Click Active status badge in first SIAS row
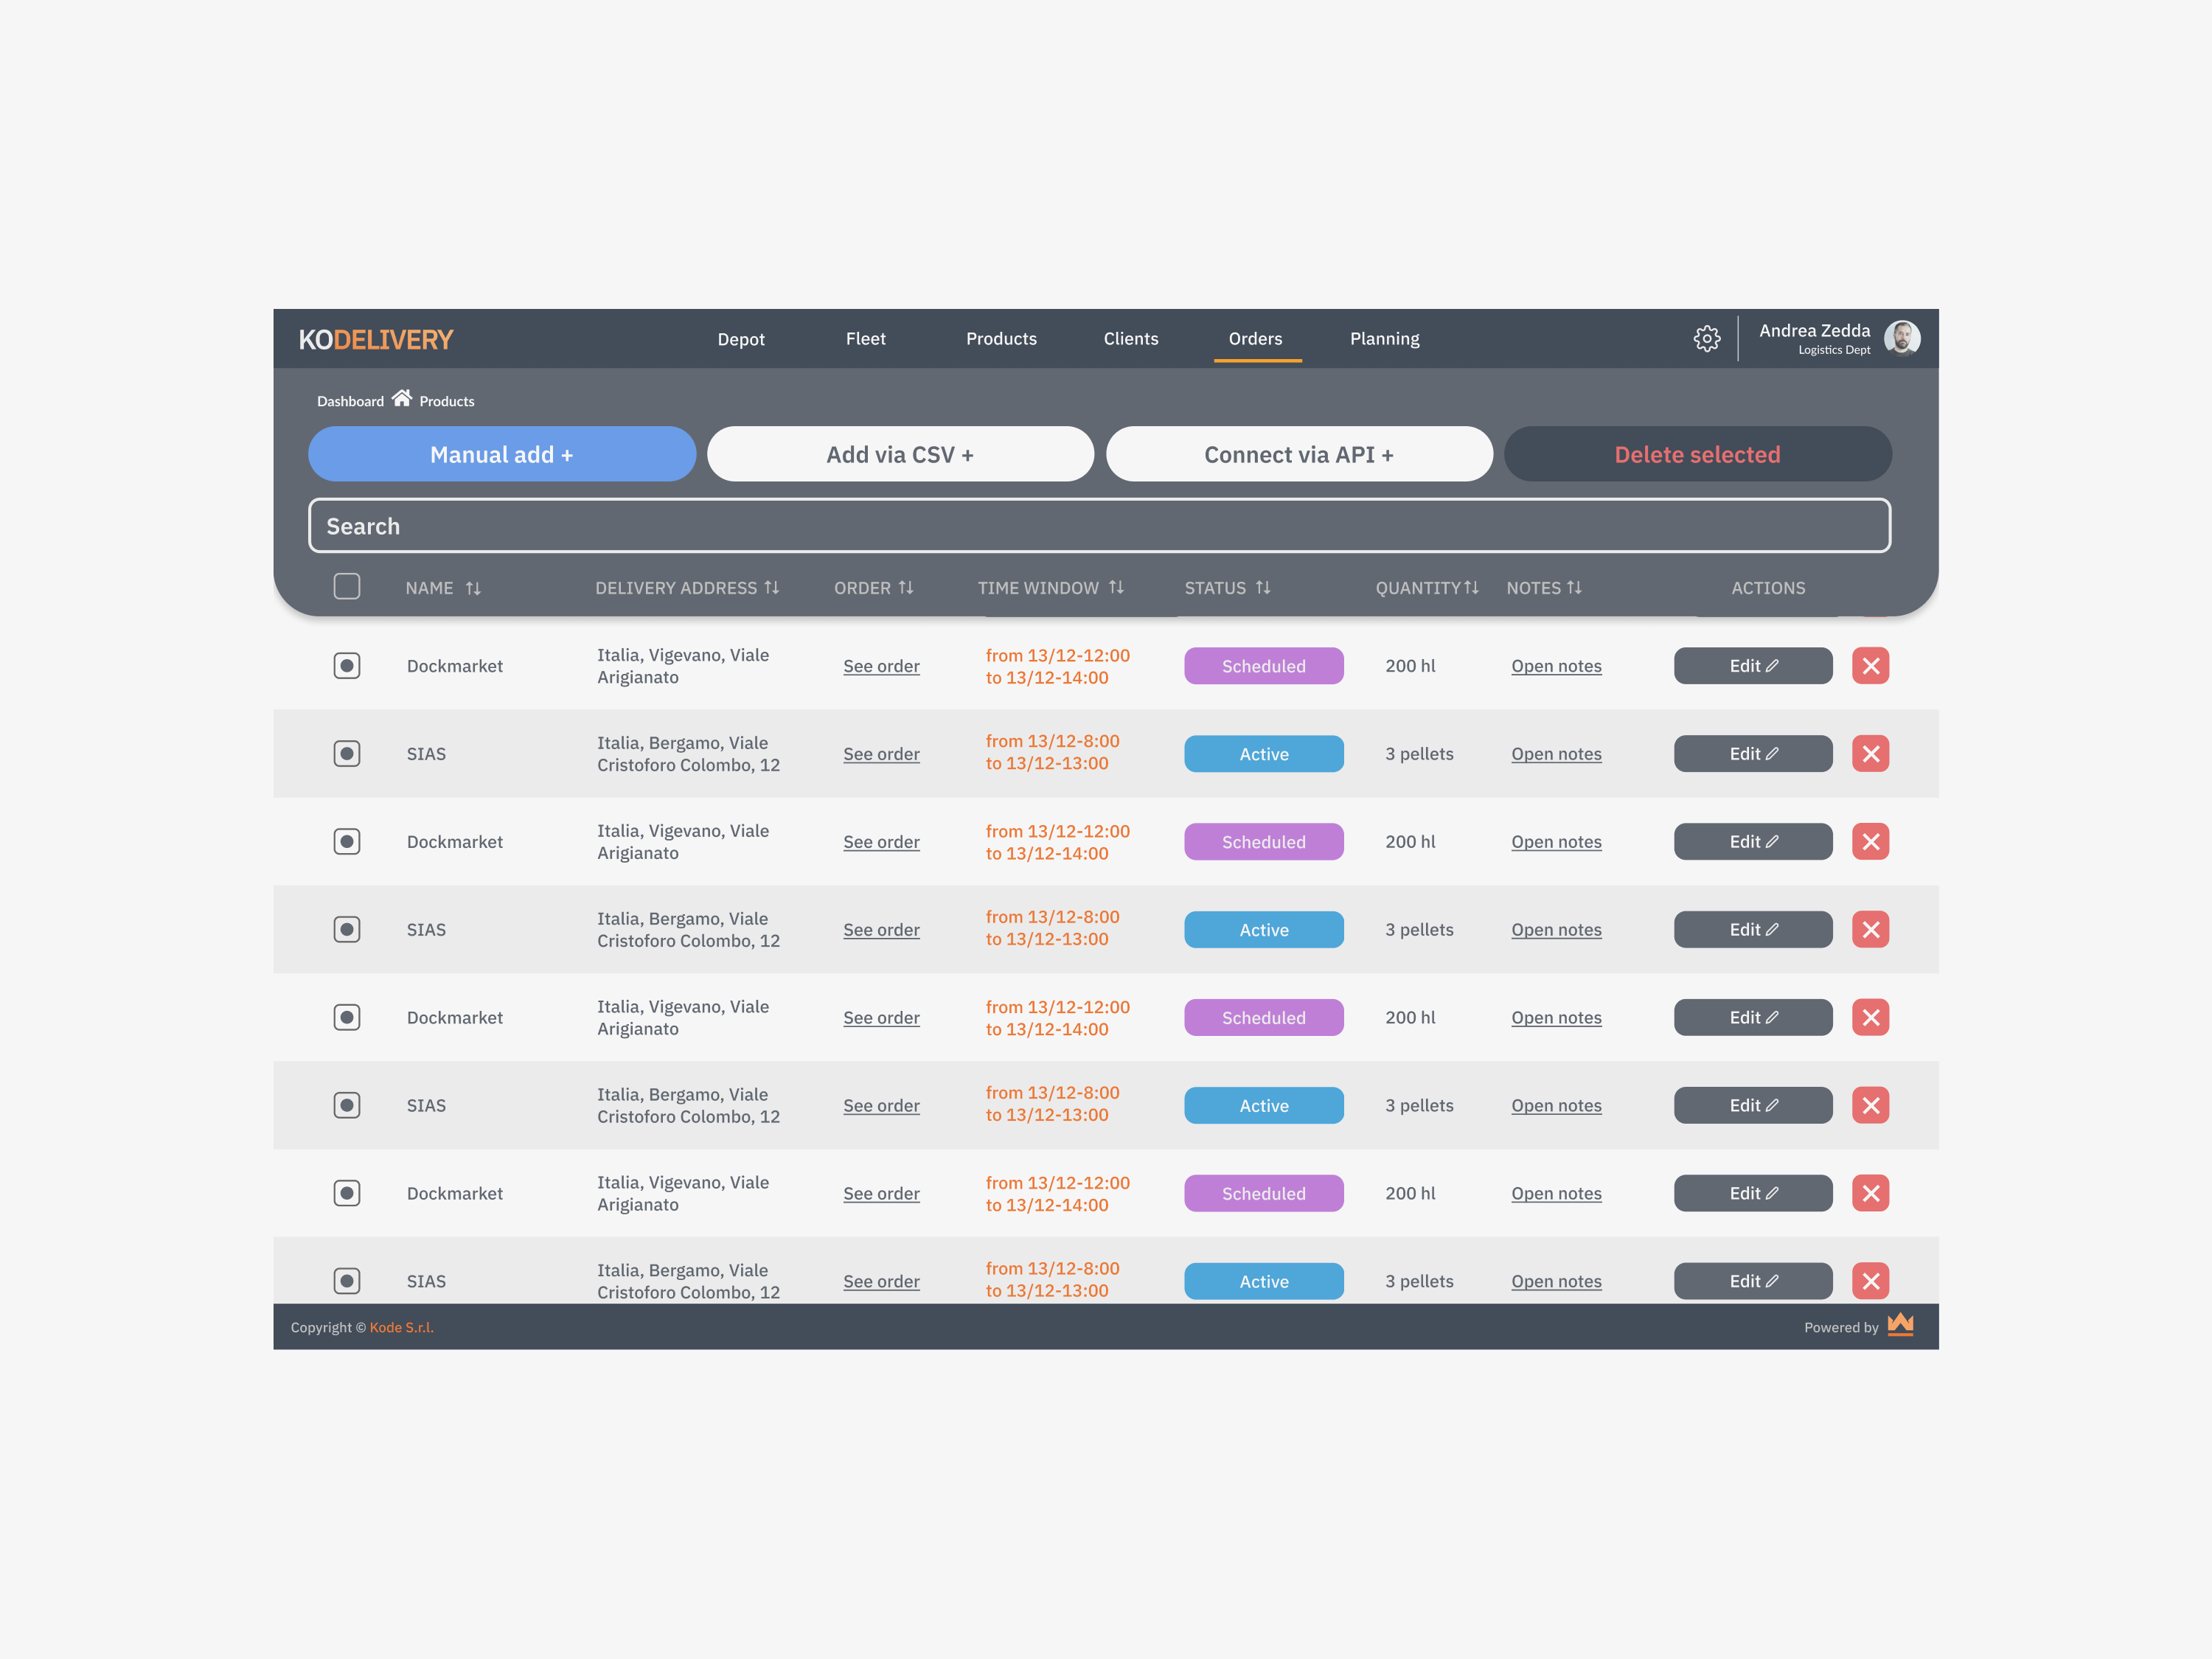Screen dimensions: 2212x1659 1264,754
